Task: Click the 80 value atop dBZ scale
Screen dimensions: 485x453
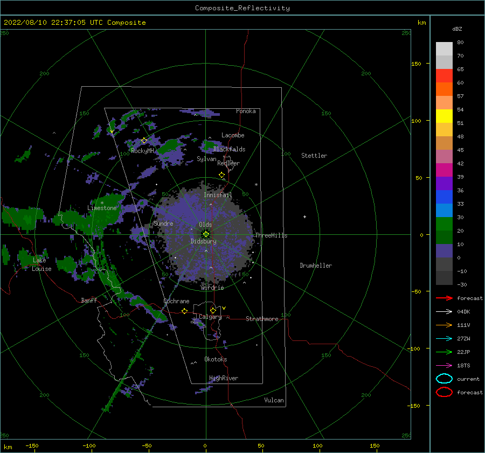Action: click(x=460, y=43)
